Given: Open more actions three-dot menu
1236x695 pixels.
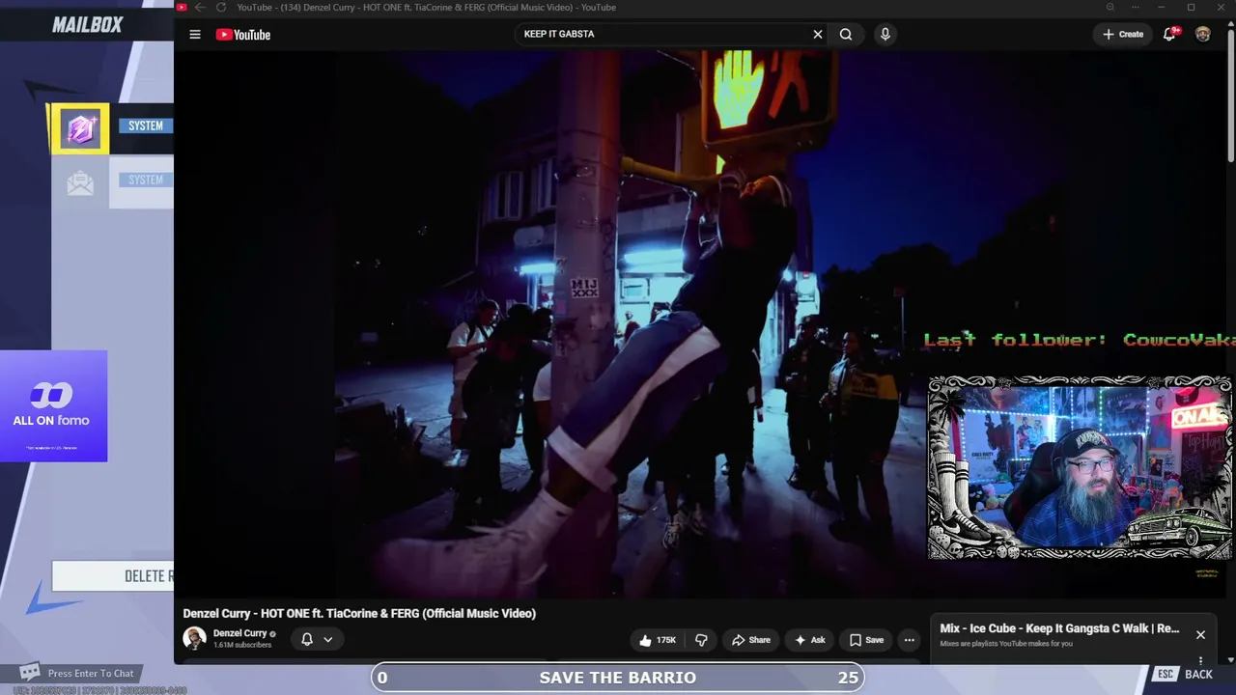Looking at the screenshot, I should pos(909,640).
